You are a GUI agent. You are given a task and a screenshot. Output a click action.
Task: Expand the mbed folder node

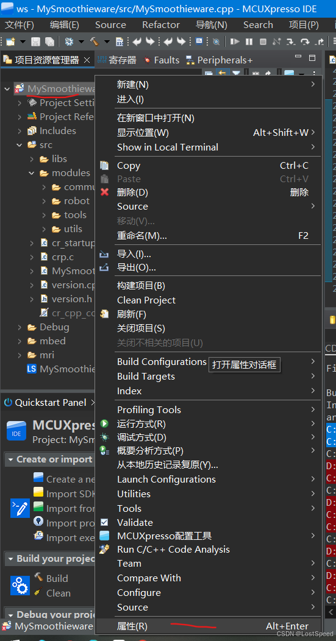coord(20,341)
